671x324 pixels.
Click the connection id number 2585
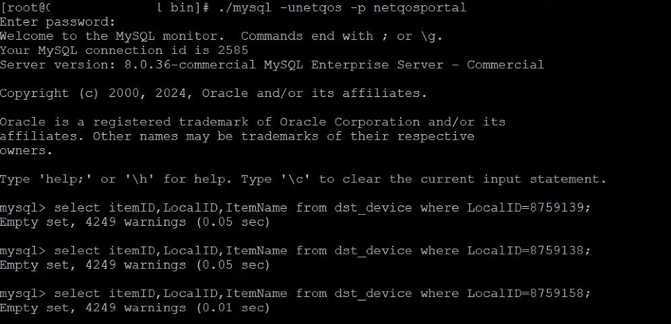point(233,51)
